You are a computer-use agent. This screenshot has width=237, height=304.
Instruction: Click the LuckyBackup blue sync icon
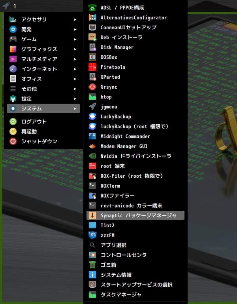(x=92, y=116)
